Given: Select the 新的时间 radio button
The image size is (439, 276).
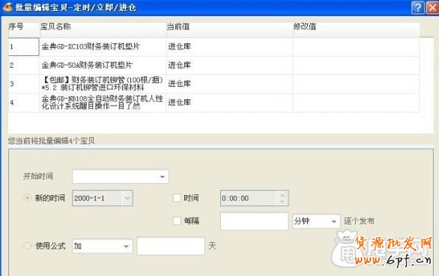Looking at the screenshot, I should pyautogui.click(x=27, y=198).
